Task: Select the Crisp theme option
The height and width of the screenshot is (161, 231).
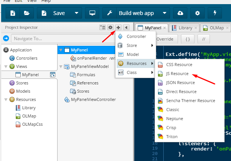Action: coord(190,128)
